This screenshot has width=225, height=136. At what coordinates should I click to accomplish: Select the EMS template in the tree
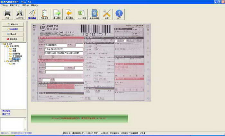click(14, 64)
